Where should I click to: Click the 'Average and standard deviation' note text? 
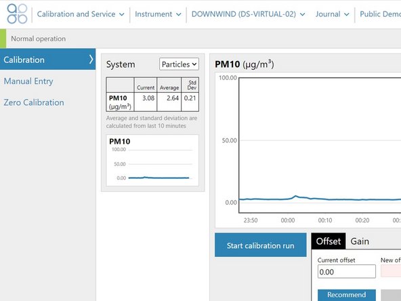tap(152, 122)
